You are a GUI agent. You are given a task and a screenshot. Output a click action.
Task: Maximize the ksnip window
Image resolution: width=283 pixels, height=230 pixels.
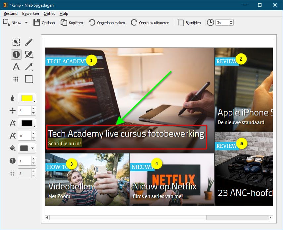tap(260, 5)
